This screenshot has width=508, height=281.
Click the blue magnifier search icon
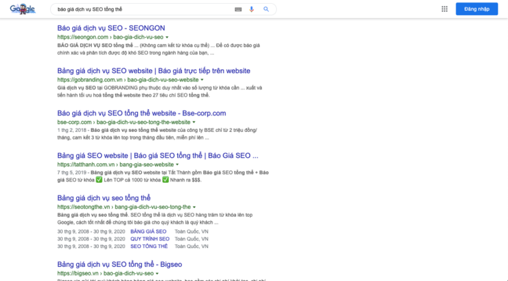266,10
